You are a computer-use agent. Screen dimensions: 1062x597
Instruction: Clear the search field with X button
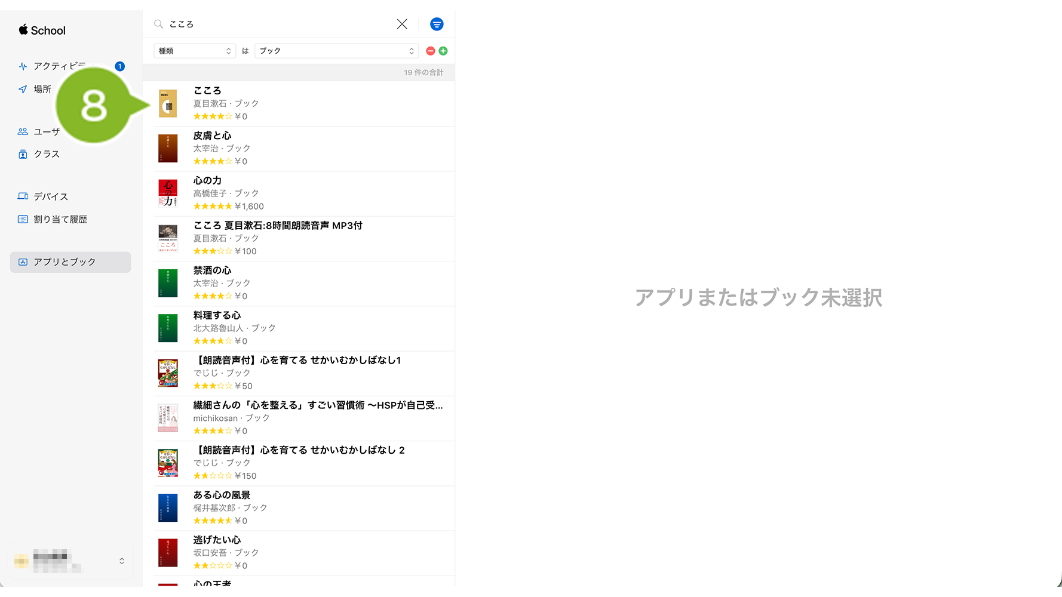pos(402,24)
